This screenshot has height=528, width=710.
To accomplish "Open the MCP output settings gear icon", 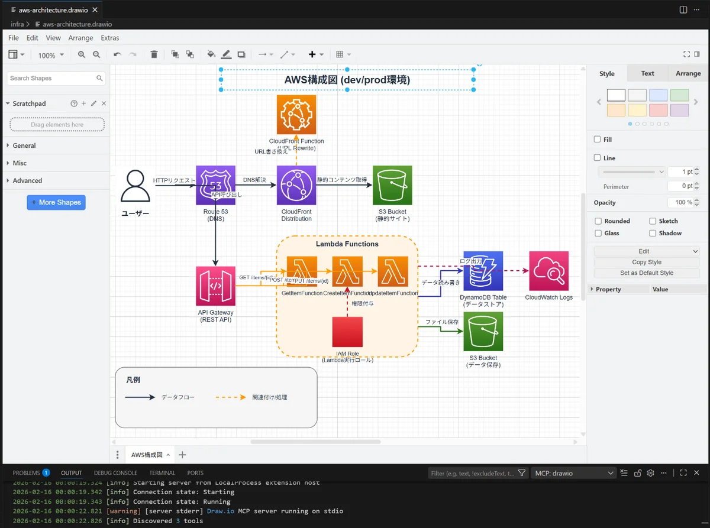I will tap(650, 472).
